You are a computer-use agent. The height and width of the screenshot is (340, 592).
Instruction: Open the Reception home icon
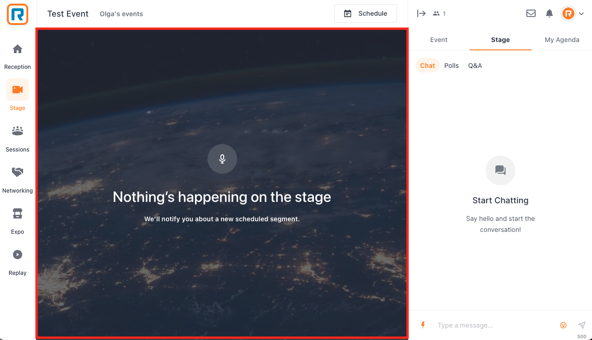(18, 49)
